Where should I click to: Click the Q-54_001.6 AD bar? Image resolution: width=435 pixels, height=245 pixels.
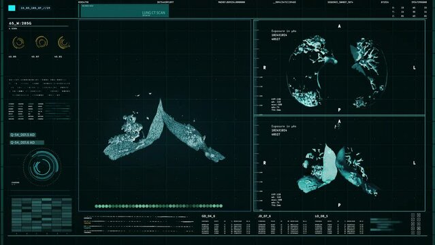27,143
